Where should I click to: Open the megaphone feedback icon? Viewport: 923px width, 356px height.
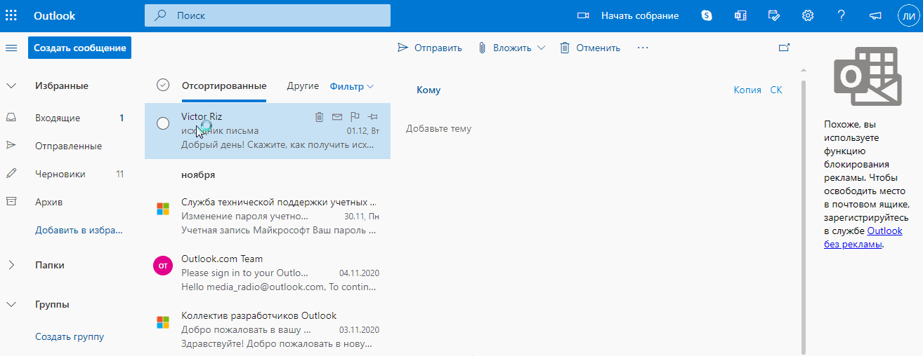875,15
